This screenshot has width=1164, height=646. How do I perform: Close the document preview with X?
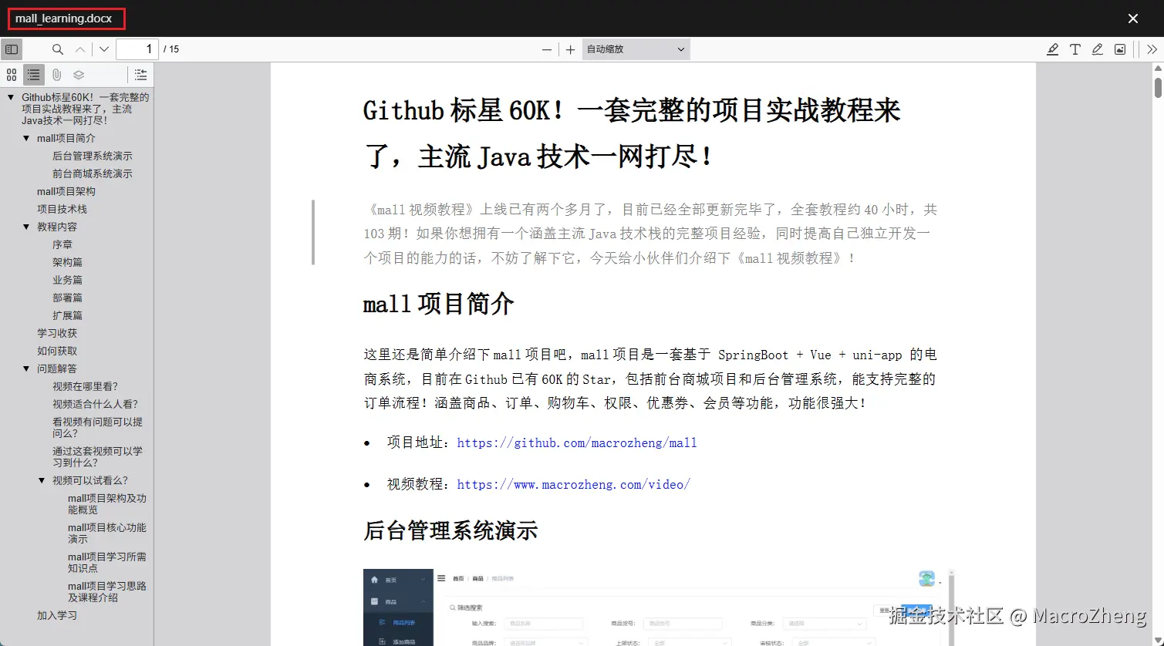point(1133,19)
